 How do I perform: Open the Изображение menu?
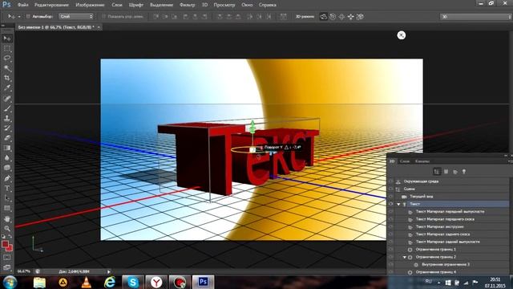point(90,5)
